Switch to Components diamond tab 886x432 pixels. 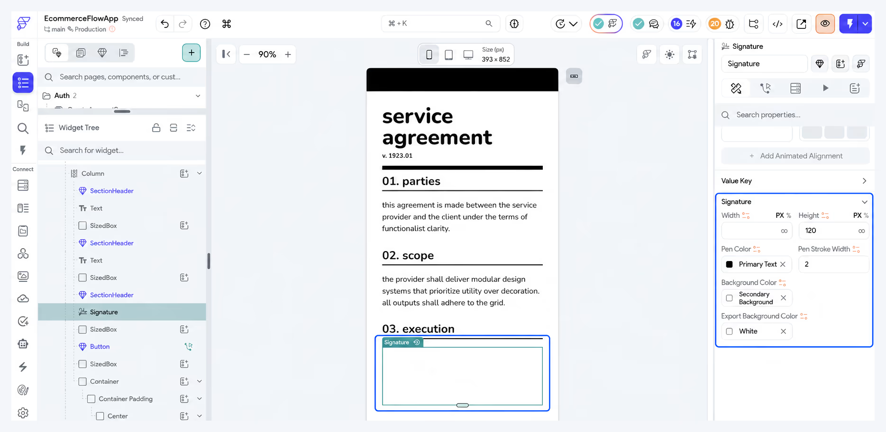[102, 53]
